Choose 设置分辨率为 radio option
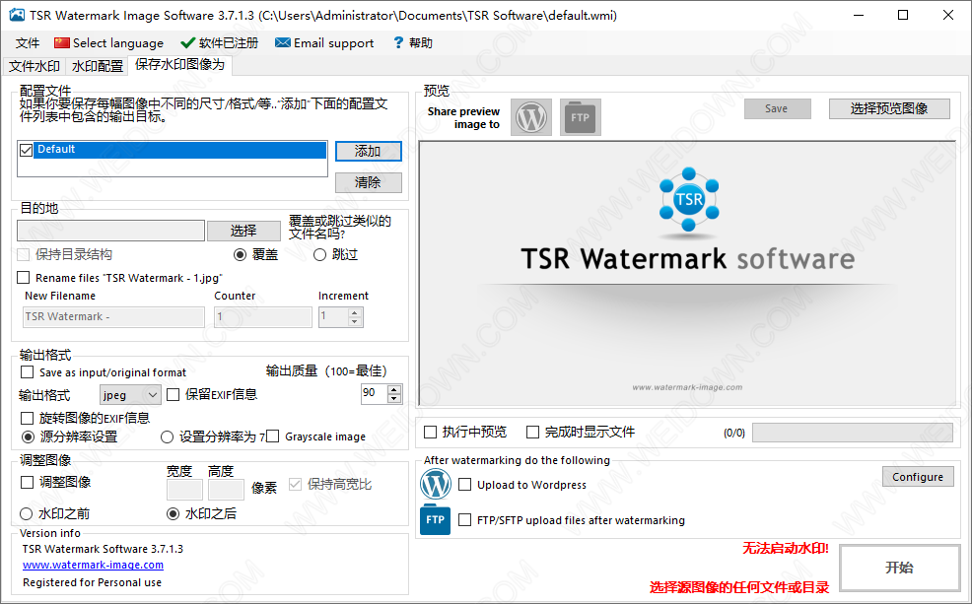Screen dimensions: 972x604 point(167,436)
